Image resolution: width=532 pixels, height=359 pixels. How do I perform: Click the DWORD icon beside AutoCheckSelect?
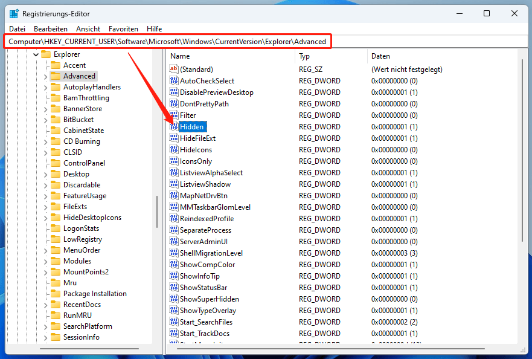174,80
